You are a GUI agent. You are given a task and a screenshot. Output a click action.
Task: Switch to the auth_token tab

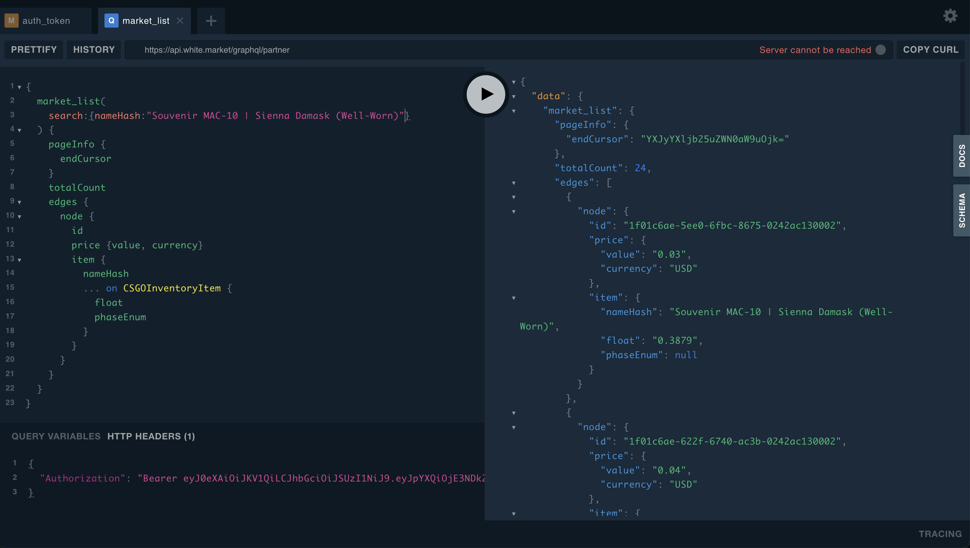46,21
